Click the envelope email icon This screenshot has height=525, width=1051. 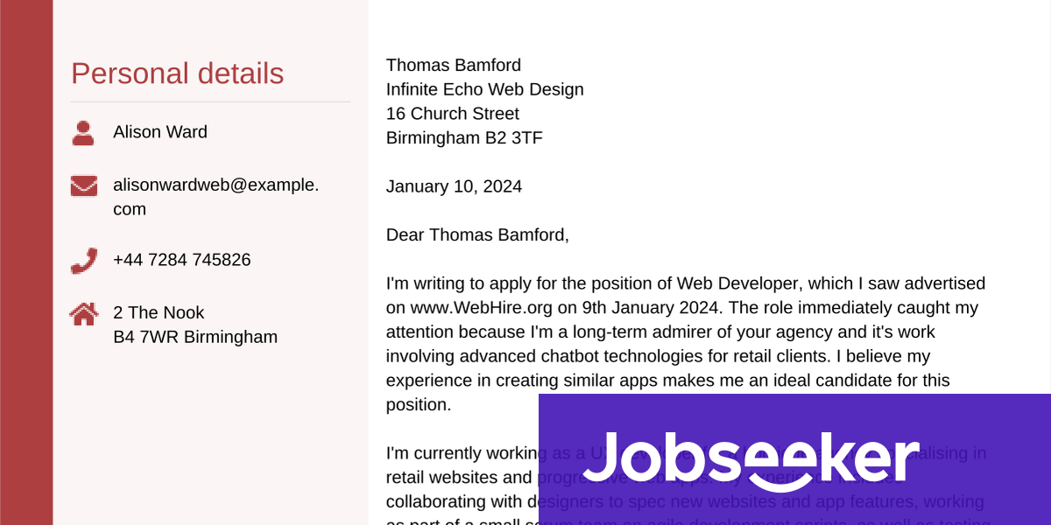pos(84,185)
